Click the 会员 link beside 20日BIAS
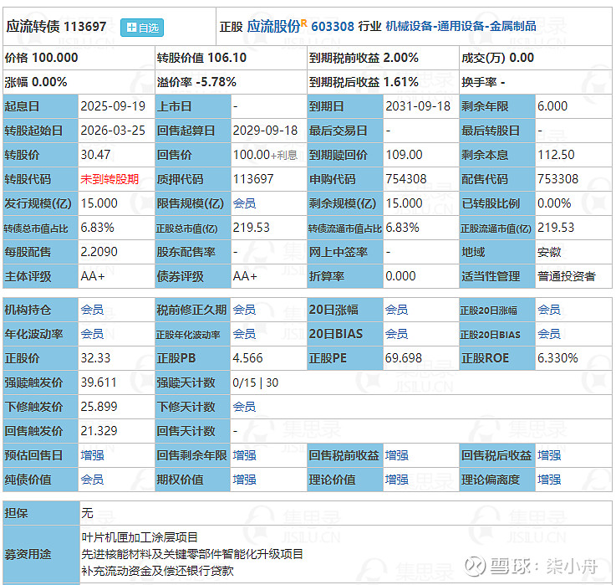This screenshot has width=616, height=585. [x=396, y=334]
